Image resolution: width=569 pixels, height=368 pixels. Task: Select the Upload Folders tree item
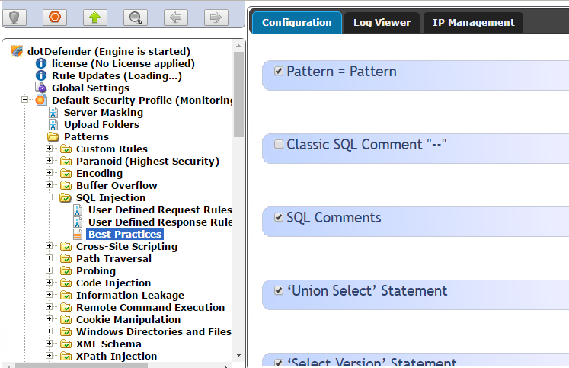101,124
